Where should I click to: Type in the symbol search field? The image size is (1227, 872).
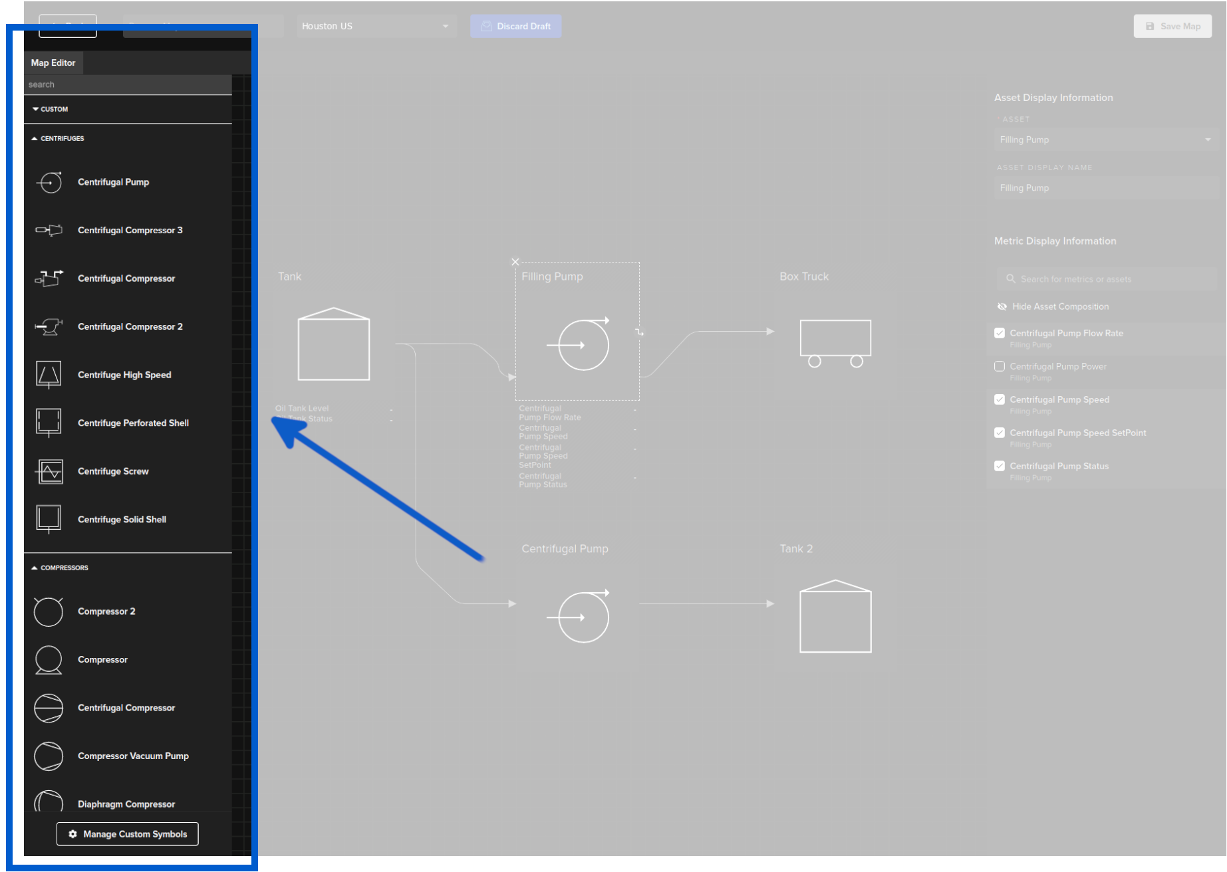[128, 84]
